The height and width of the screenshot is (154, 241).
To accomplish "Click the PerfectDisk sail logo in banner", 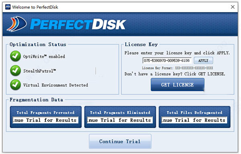I will 16,24.
